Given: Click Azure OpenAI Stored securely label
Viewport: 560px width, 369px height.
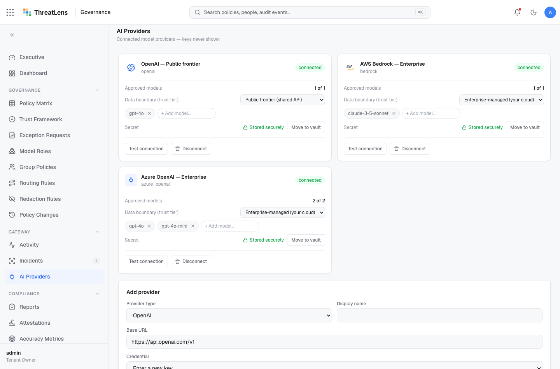Looking at the screenshot, I should click(263, 240).
